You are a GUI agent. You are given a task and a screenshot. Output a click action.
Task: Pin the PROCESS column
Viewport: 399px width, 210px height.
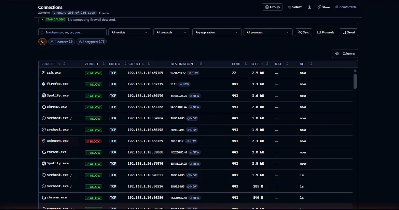coord(64,64)
